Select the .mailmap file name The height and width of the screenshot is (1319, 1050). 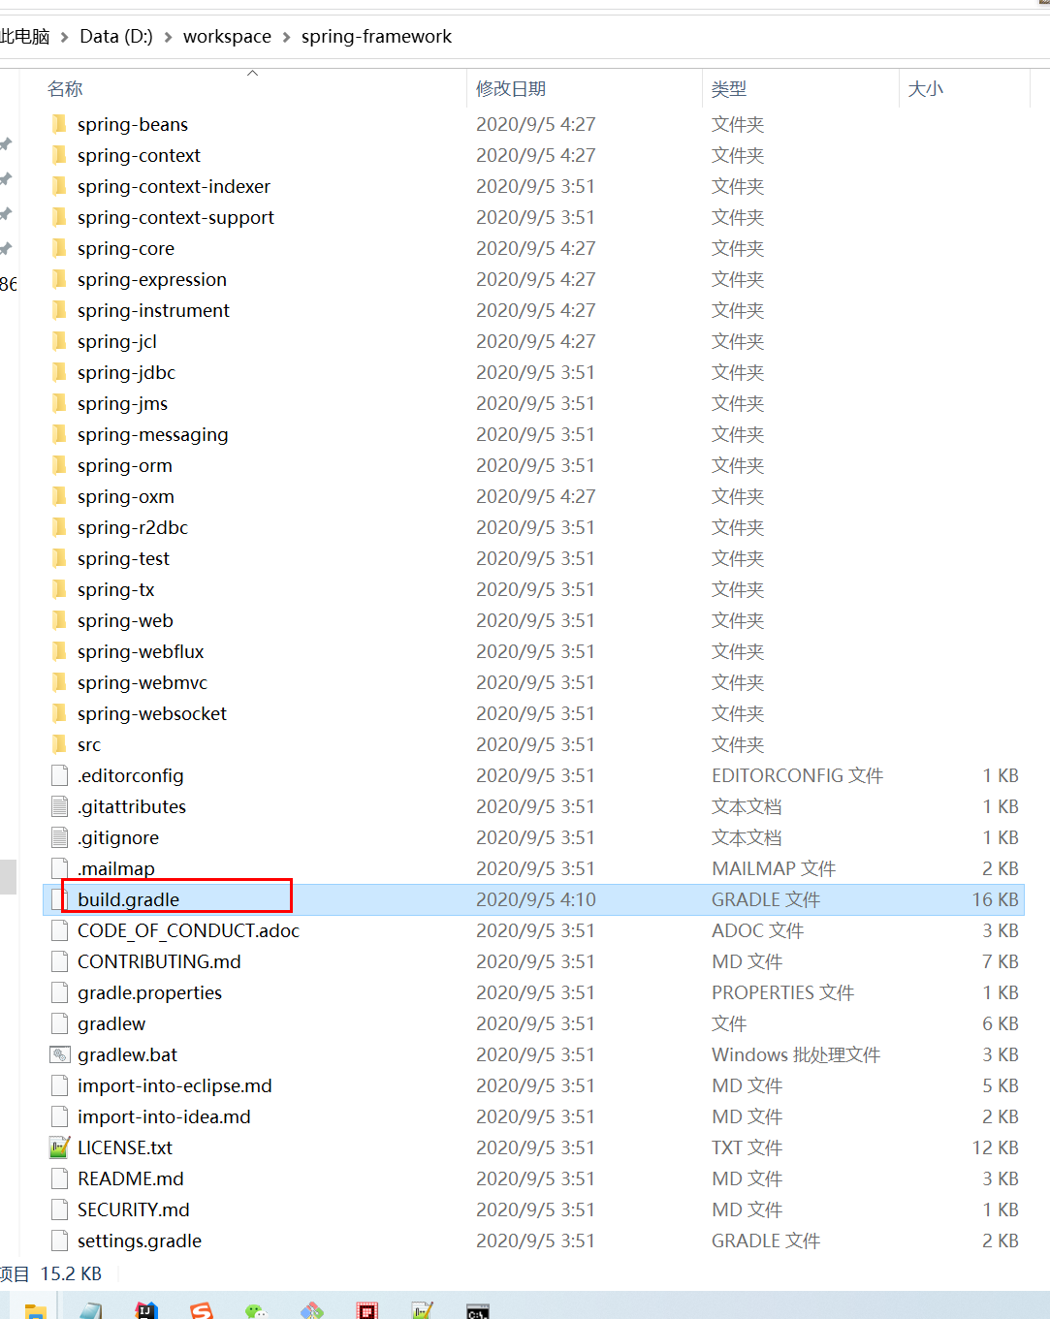(x=116, y=868)
